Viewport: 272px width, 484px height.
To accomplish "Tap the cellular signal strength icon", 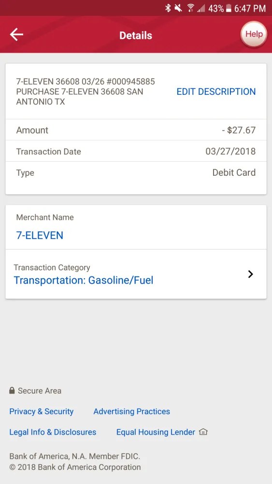I will pyautogui.click(x=201, y=8).
